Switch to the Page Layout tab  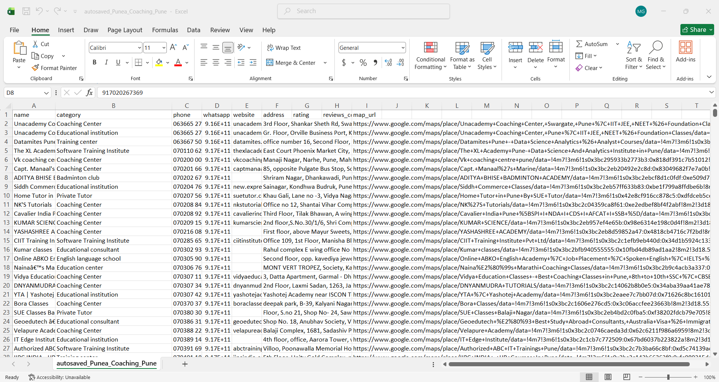click(125, 30)
